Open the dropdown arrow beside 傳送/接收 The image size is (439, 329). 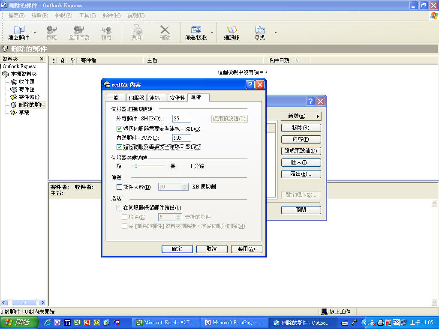click(212, 32)
